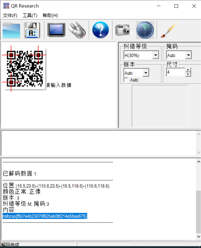Click scroll up arrow in input pane
This screenshot has height=248, width=201.
click(199, 134)
